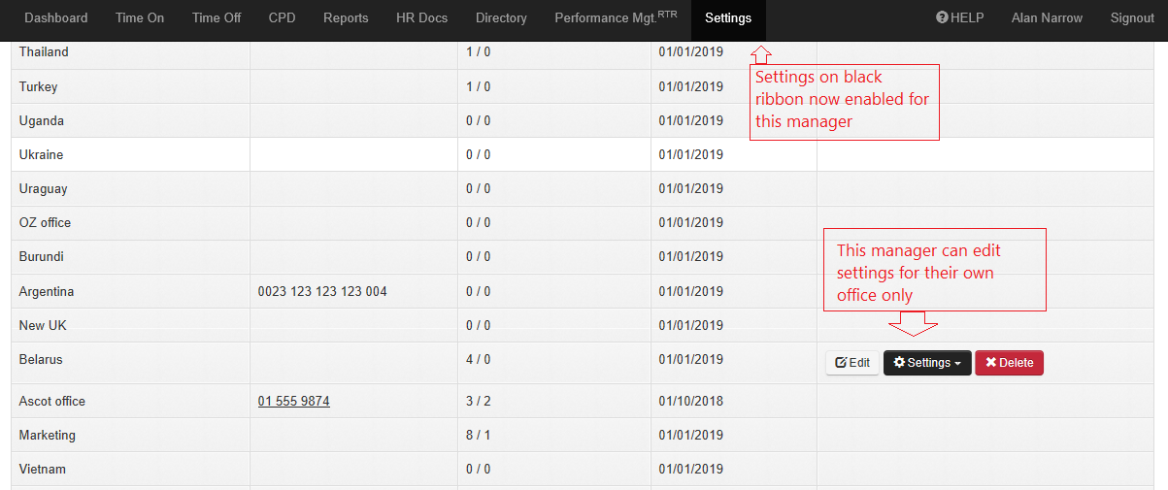The image size is (1168, 490).
Task: Open the Time Off section
Action: coord(217,18)
